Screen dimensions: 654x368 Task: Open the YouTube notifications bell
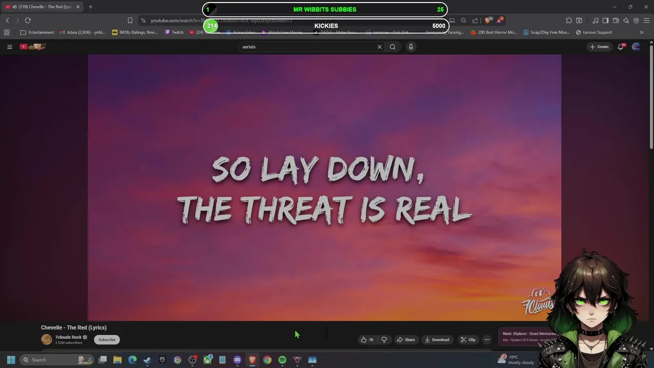coord(621,47)
